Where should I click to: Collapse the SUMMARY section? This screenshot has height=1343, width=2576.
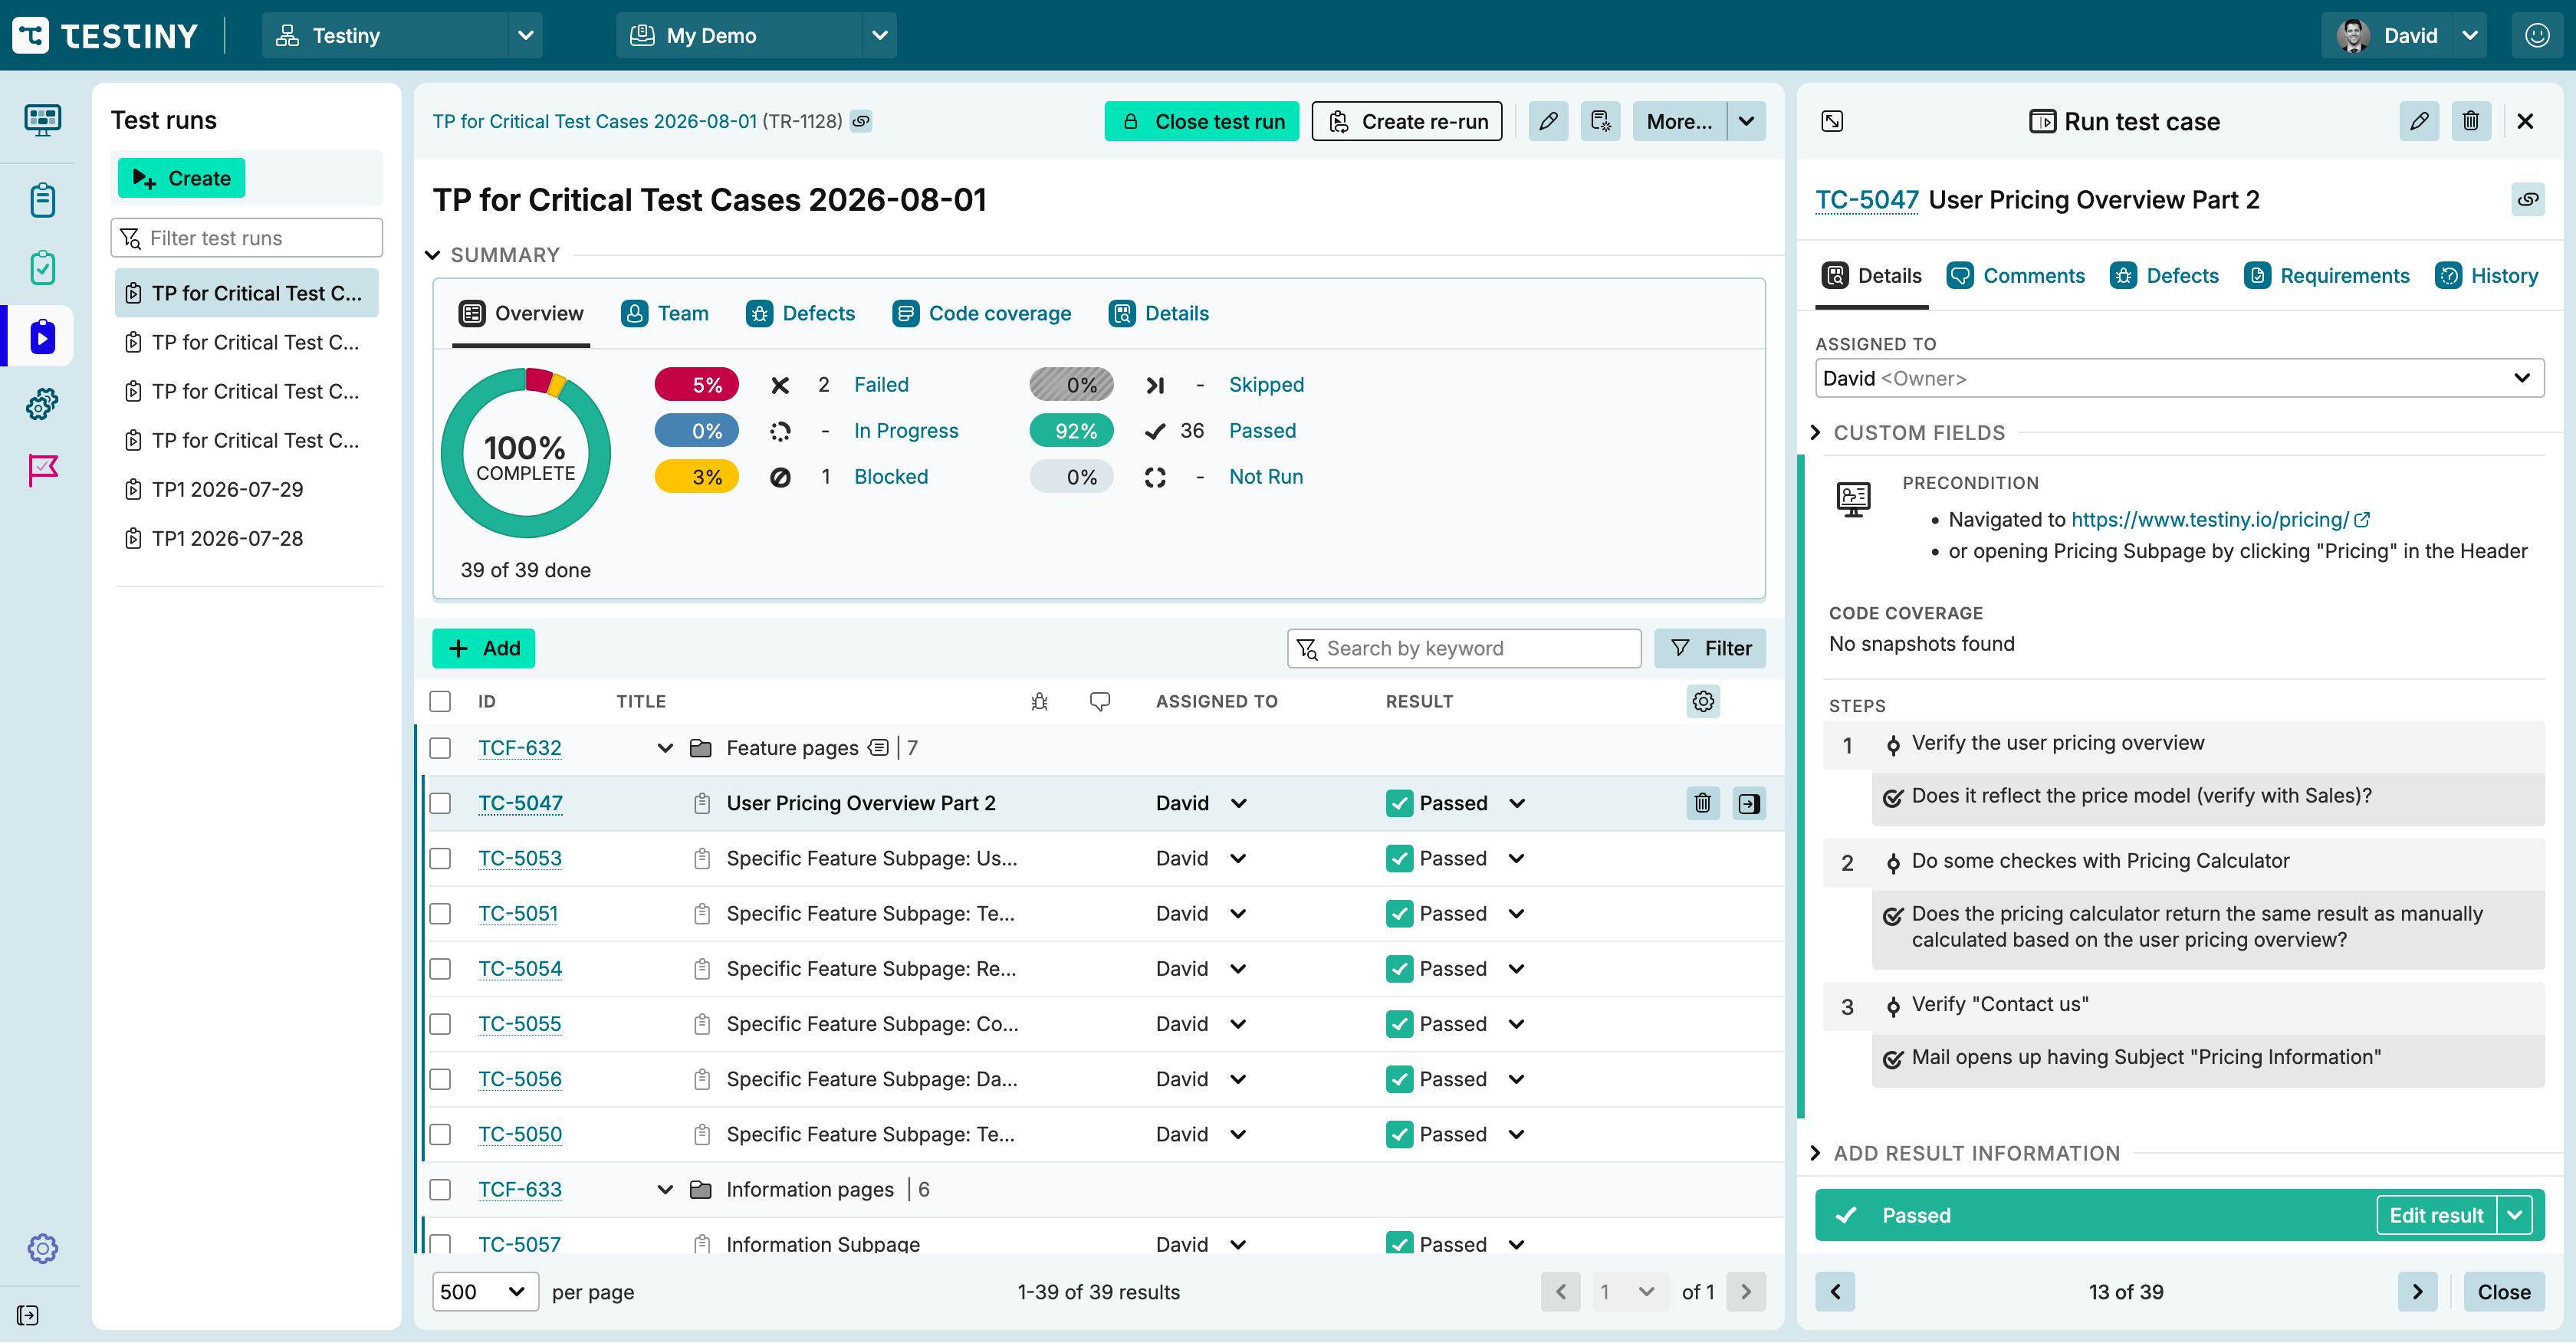coord(432,255)
